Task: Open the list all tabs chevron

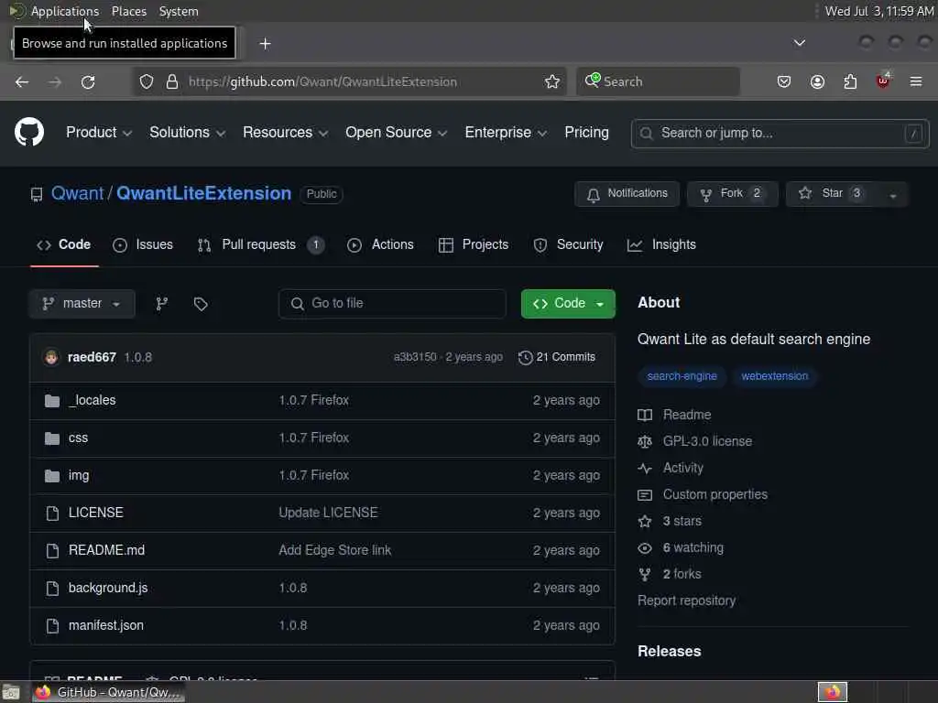Action: [799, 43]
